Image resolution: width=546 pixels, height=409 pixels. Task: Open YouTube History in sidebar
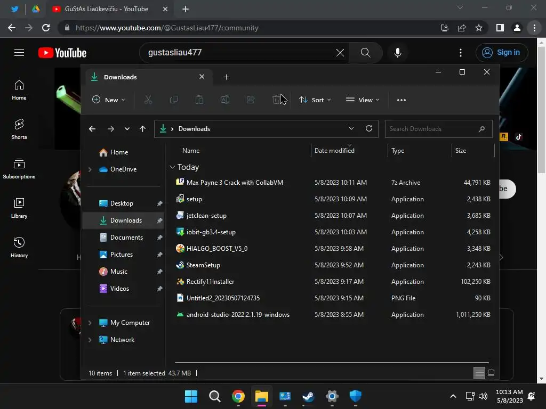click(19, 247)
